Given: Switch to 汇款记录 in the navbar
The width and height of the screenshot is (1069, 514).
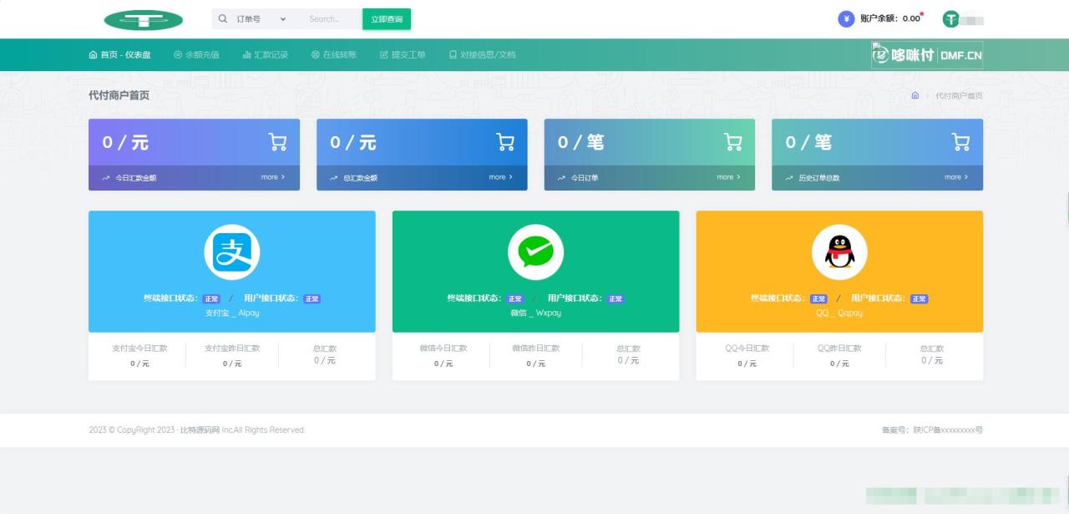Looking at the screenshot, I should [x=265, y=54].
